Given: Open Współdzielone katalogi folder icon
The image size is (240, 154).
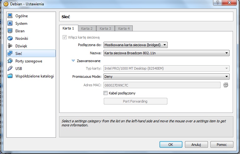Looking at the screenshot, I should [10, 76].
